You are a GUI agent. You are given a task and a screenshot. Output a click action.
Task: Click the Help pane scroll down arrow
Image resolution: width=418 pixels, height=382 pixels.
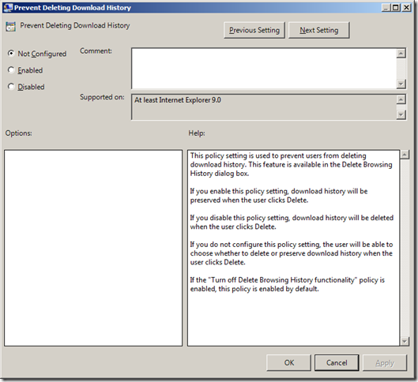[405, 341]
